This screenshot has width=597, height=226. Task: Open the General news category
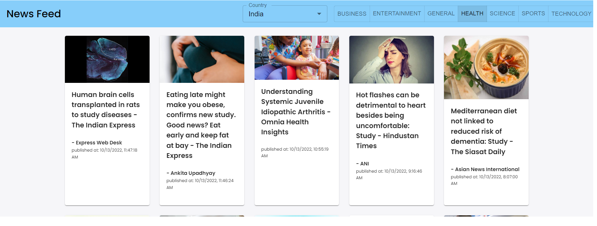[441, 13]
